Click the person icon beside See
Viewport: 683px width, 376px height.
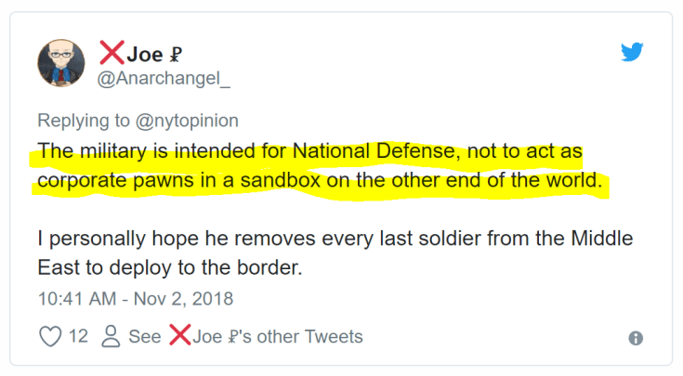(111, 336)
